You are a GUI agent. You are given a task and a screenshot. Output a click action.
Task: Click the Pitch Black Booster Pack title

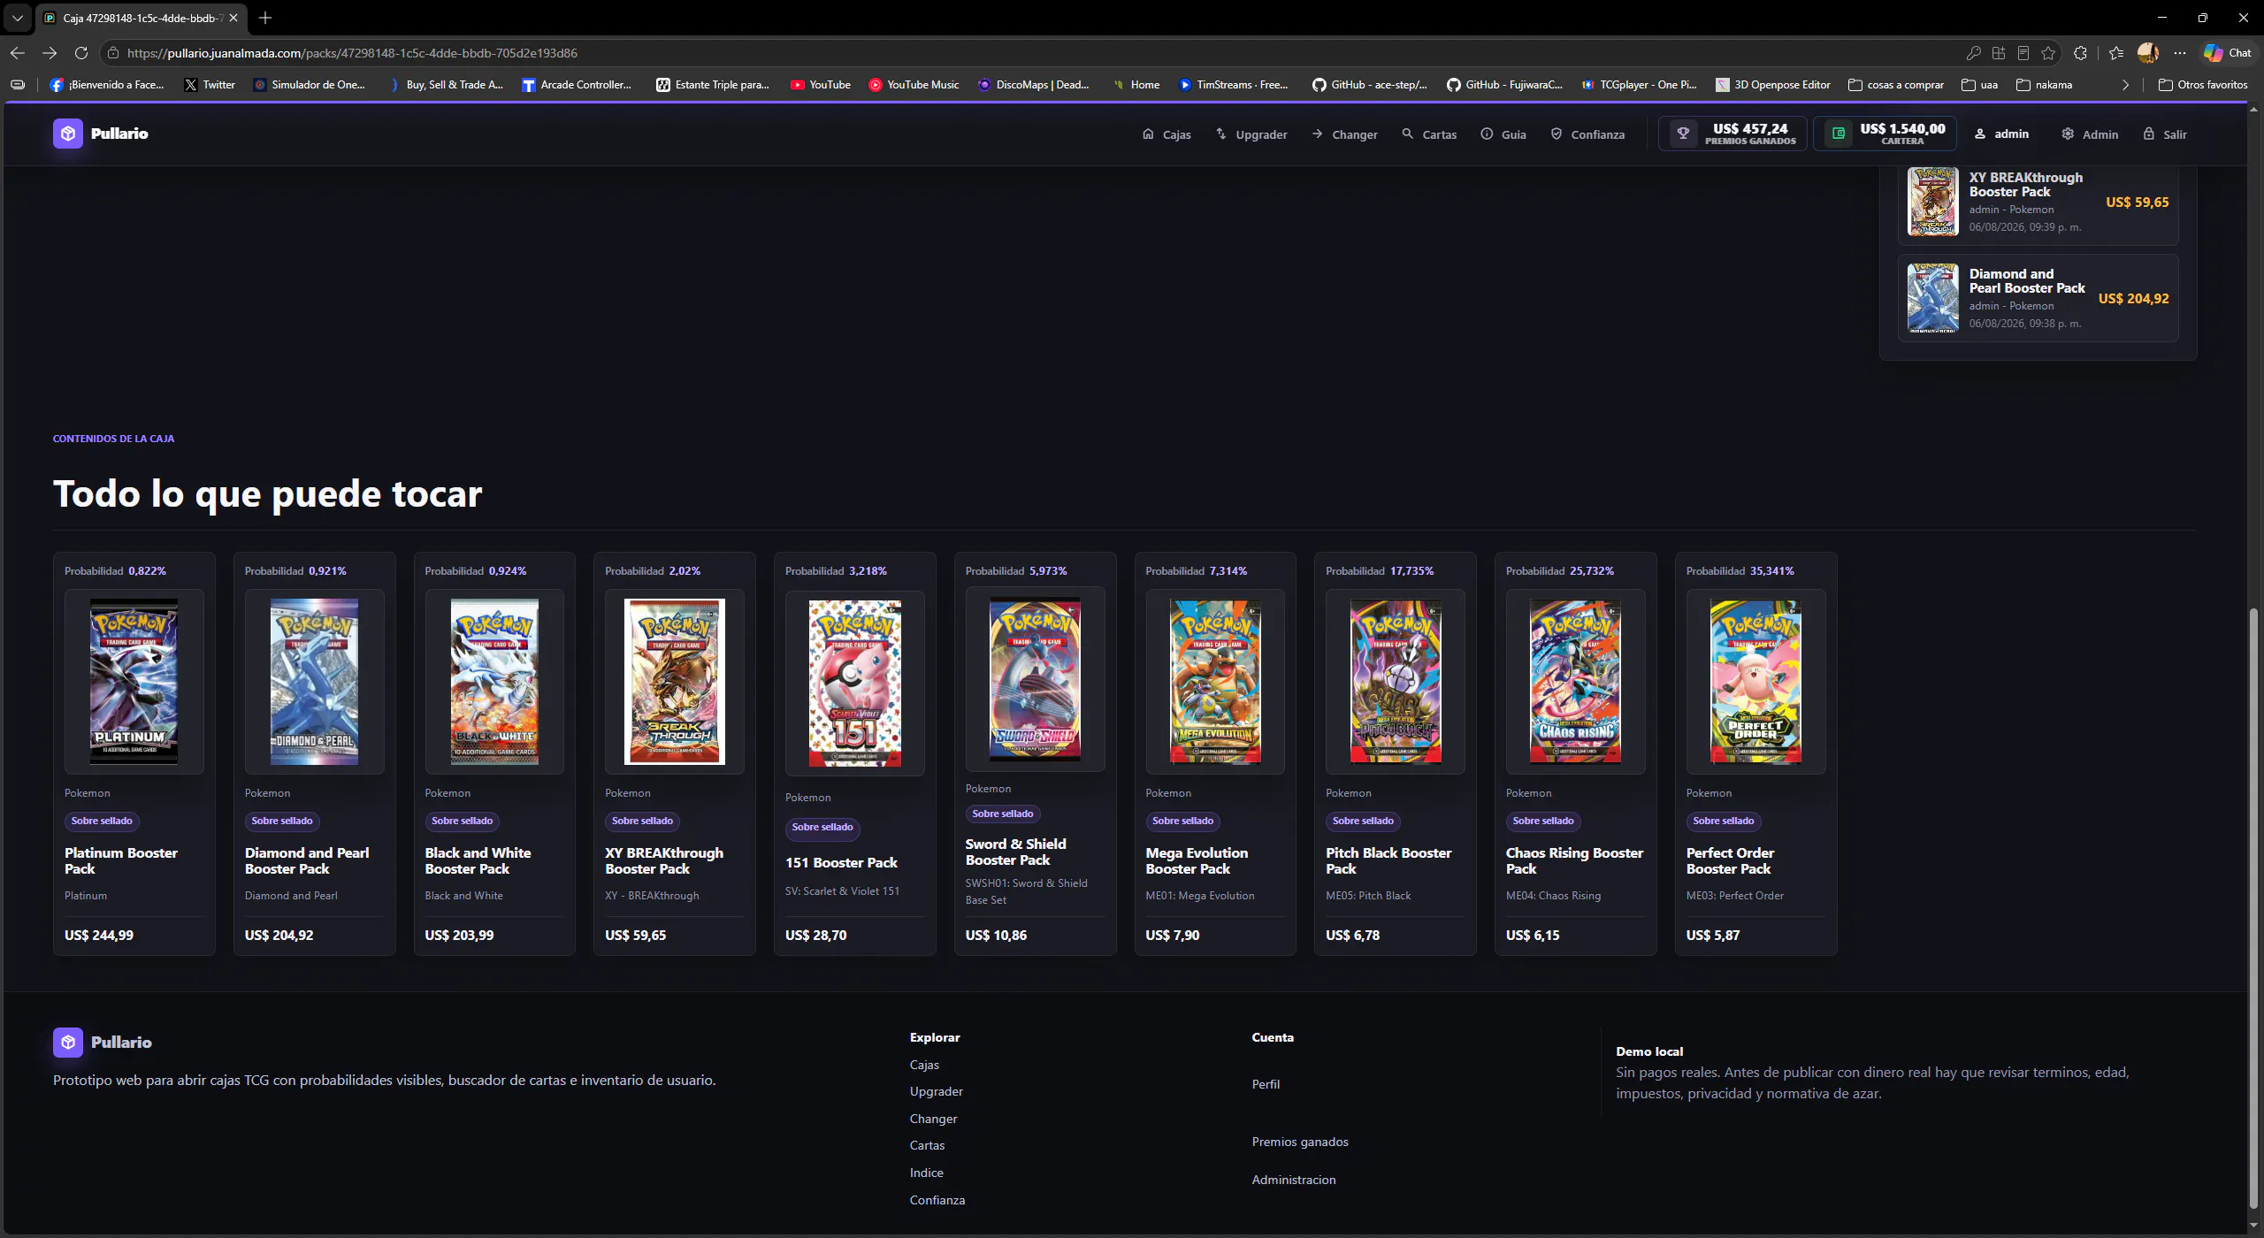[x=1388, y=860]
